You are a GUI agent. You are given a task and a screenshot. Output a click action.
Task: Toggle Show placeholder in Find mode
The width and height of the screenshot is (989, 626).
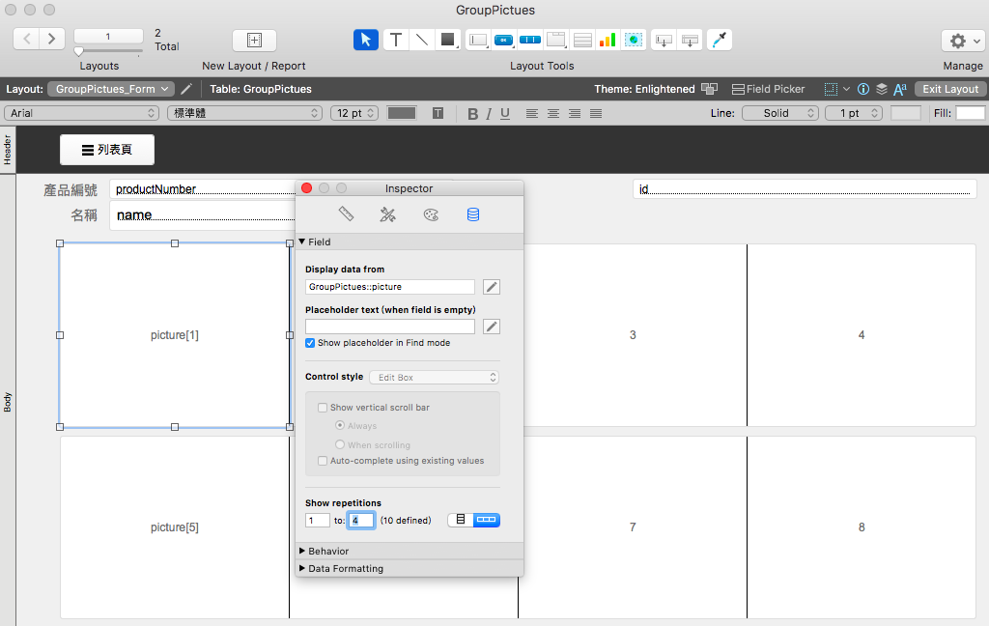pos(310,343)
